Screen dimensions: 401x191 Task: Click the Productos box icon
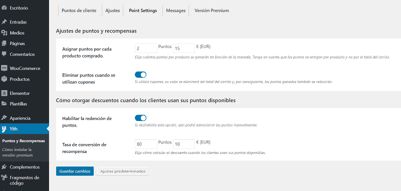click(x=4, y=79)
